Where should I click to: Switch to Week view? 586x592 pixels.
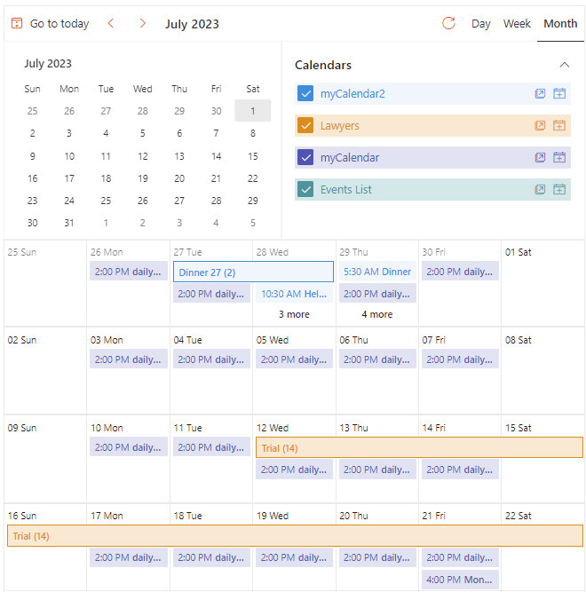(x=517, y=24)
